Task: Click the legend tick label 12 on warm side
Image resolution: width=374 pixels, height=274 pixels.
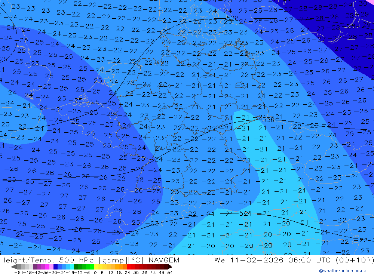Action: [x=110, y=273]
